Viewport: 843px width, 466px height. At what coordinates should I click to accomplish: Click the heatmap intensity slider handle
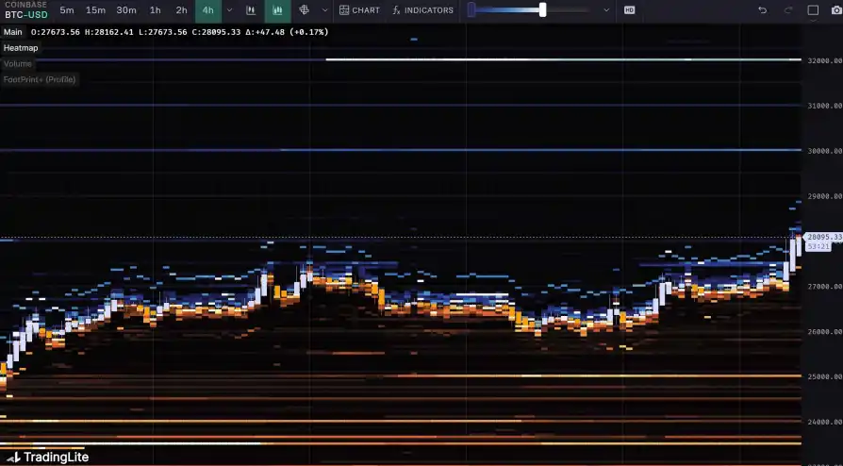pos(542,10)
